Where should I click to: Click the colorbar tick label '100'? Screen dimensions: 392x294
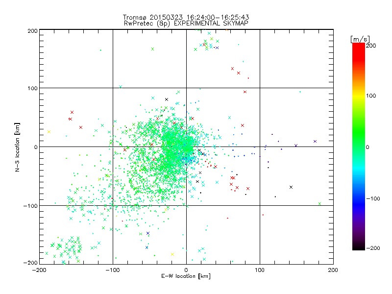coord(371,96)
